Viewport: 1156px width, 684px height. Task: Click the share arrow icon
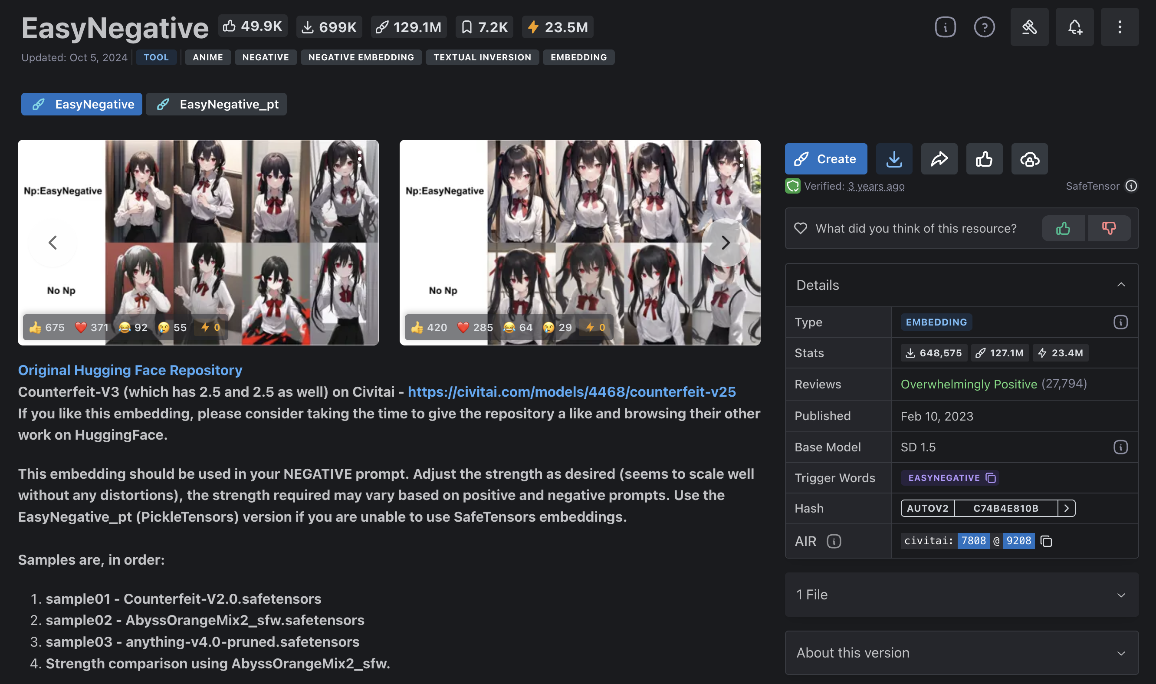[x=939, y=159]
